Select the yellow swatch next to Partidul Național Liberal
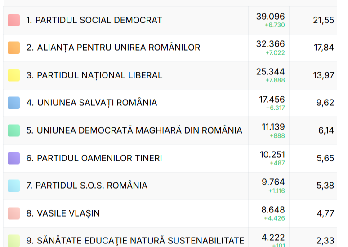348x247 pixels. (x=13, y=75)
